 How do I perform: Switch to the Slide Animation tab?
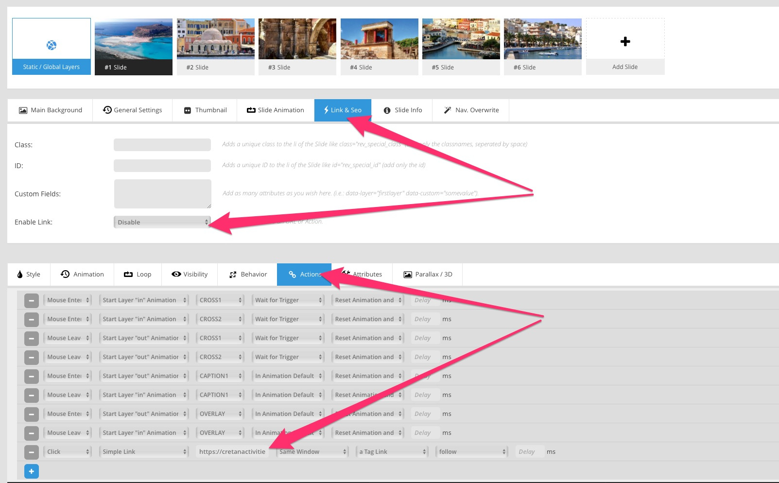[x=276, y=110]
